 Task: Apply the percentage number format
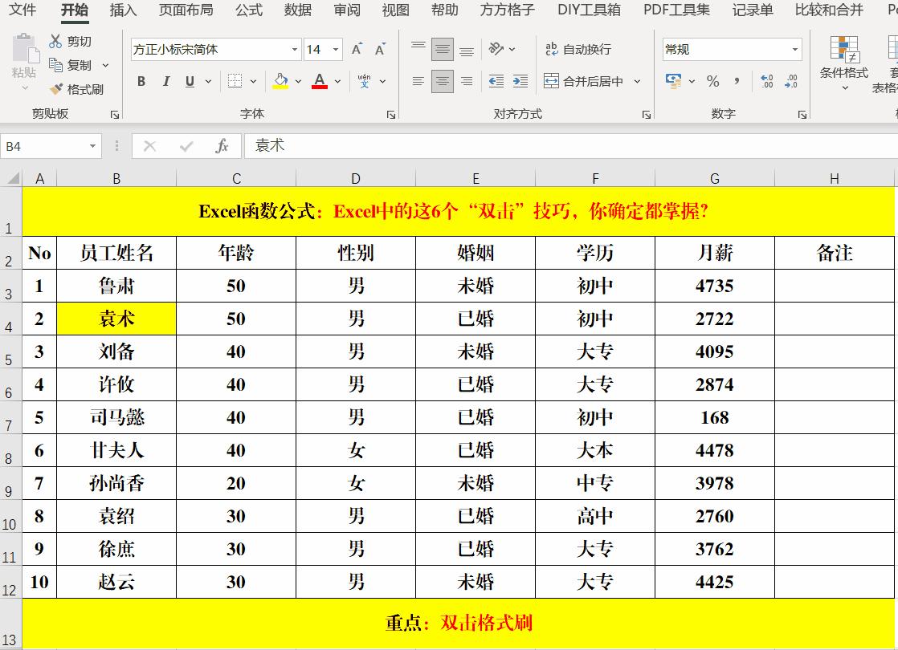(x=711, y=82)
